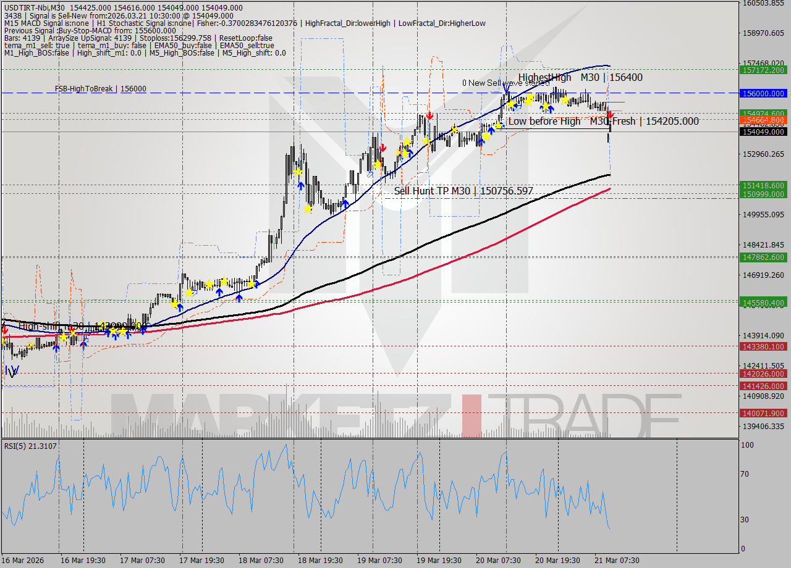Viewport: 791px width, 568px height.
Task: Toggle visibility of the Sell Hunt TP level line
Action: (x=463, y=191)
